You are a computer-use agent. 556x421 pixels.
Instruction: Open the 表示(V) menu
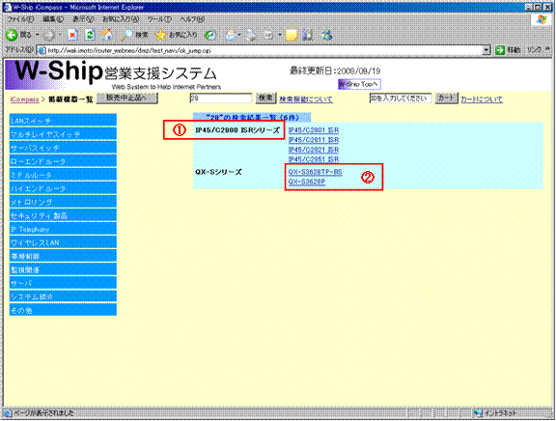pyautogui.click(x=83, y=19)
